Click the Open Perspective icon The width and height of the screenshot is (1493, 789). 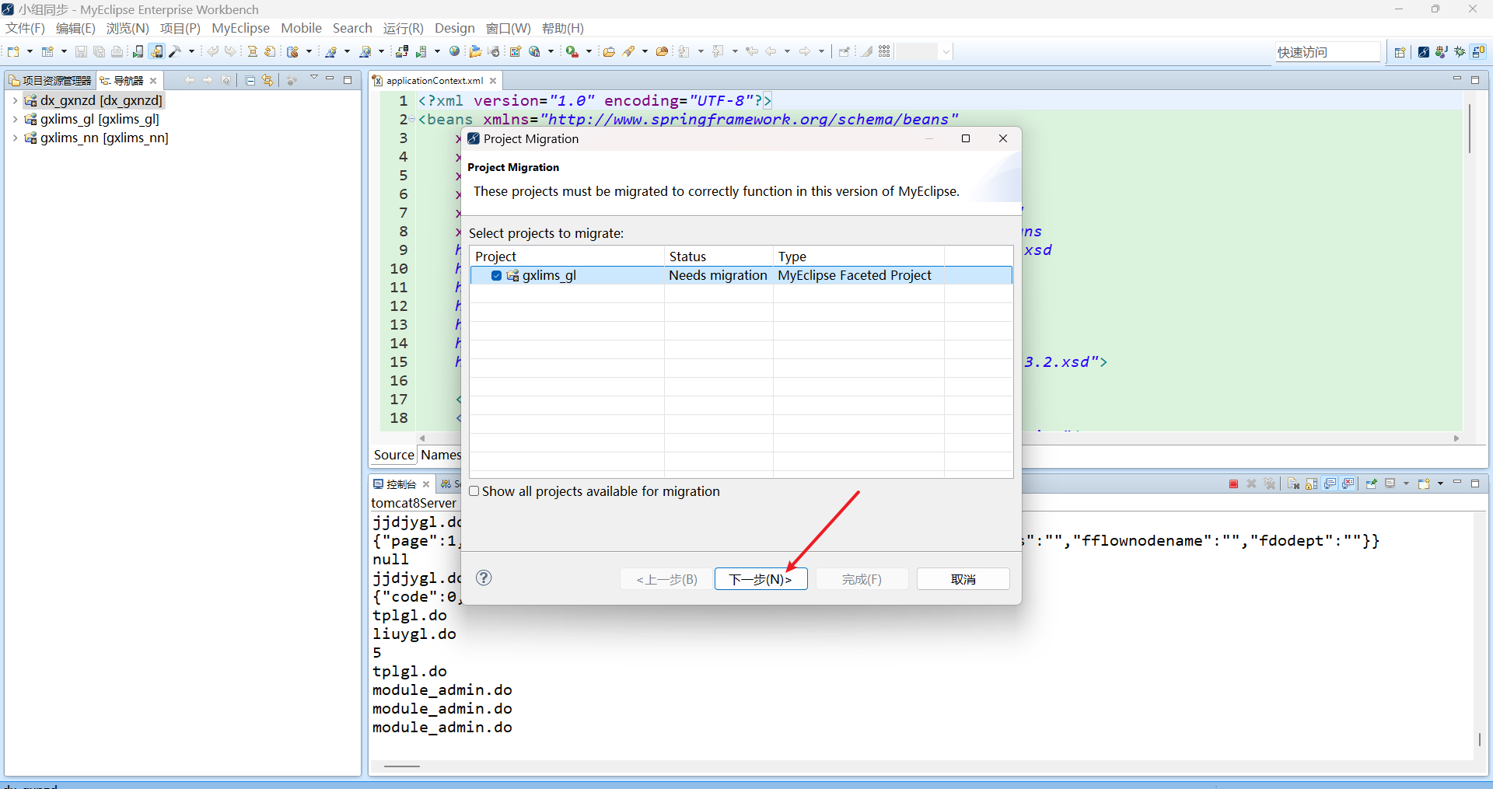[x=1400, y=51]
